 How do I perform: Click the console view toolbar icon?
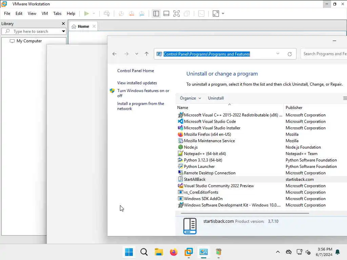pos(201,14)
